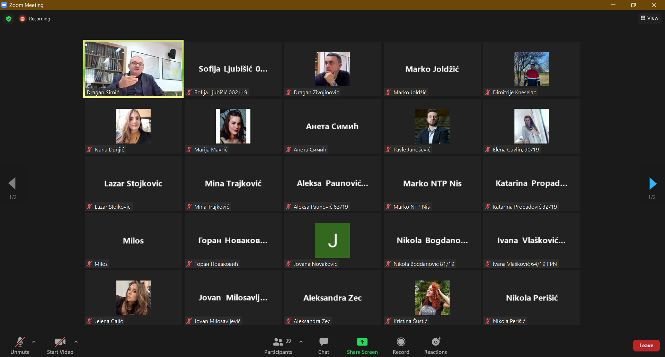This screenshot has width=665, height=357.
Task: Click the 'Dragan Simić' name label
Action: pos(103,92)
